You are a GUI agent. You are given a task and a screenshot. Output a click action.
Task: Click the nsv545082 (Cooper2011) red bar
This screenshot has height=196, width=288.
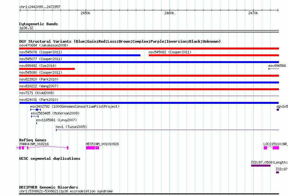point(214,55)
